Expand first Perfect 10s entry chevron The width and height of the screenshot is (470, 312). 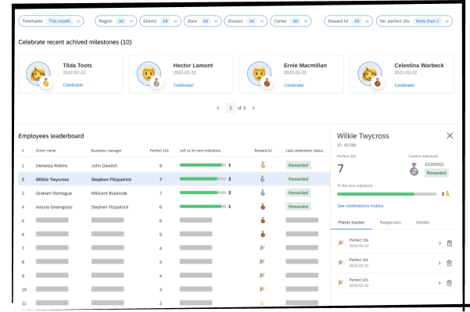[440, 243]
